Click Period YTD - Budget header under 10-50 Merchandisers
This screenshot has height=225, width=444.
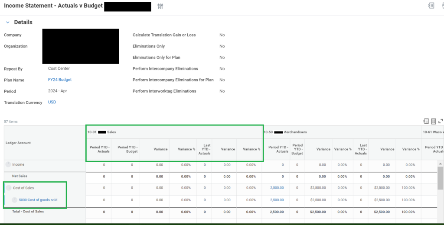point(297,149)
